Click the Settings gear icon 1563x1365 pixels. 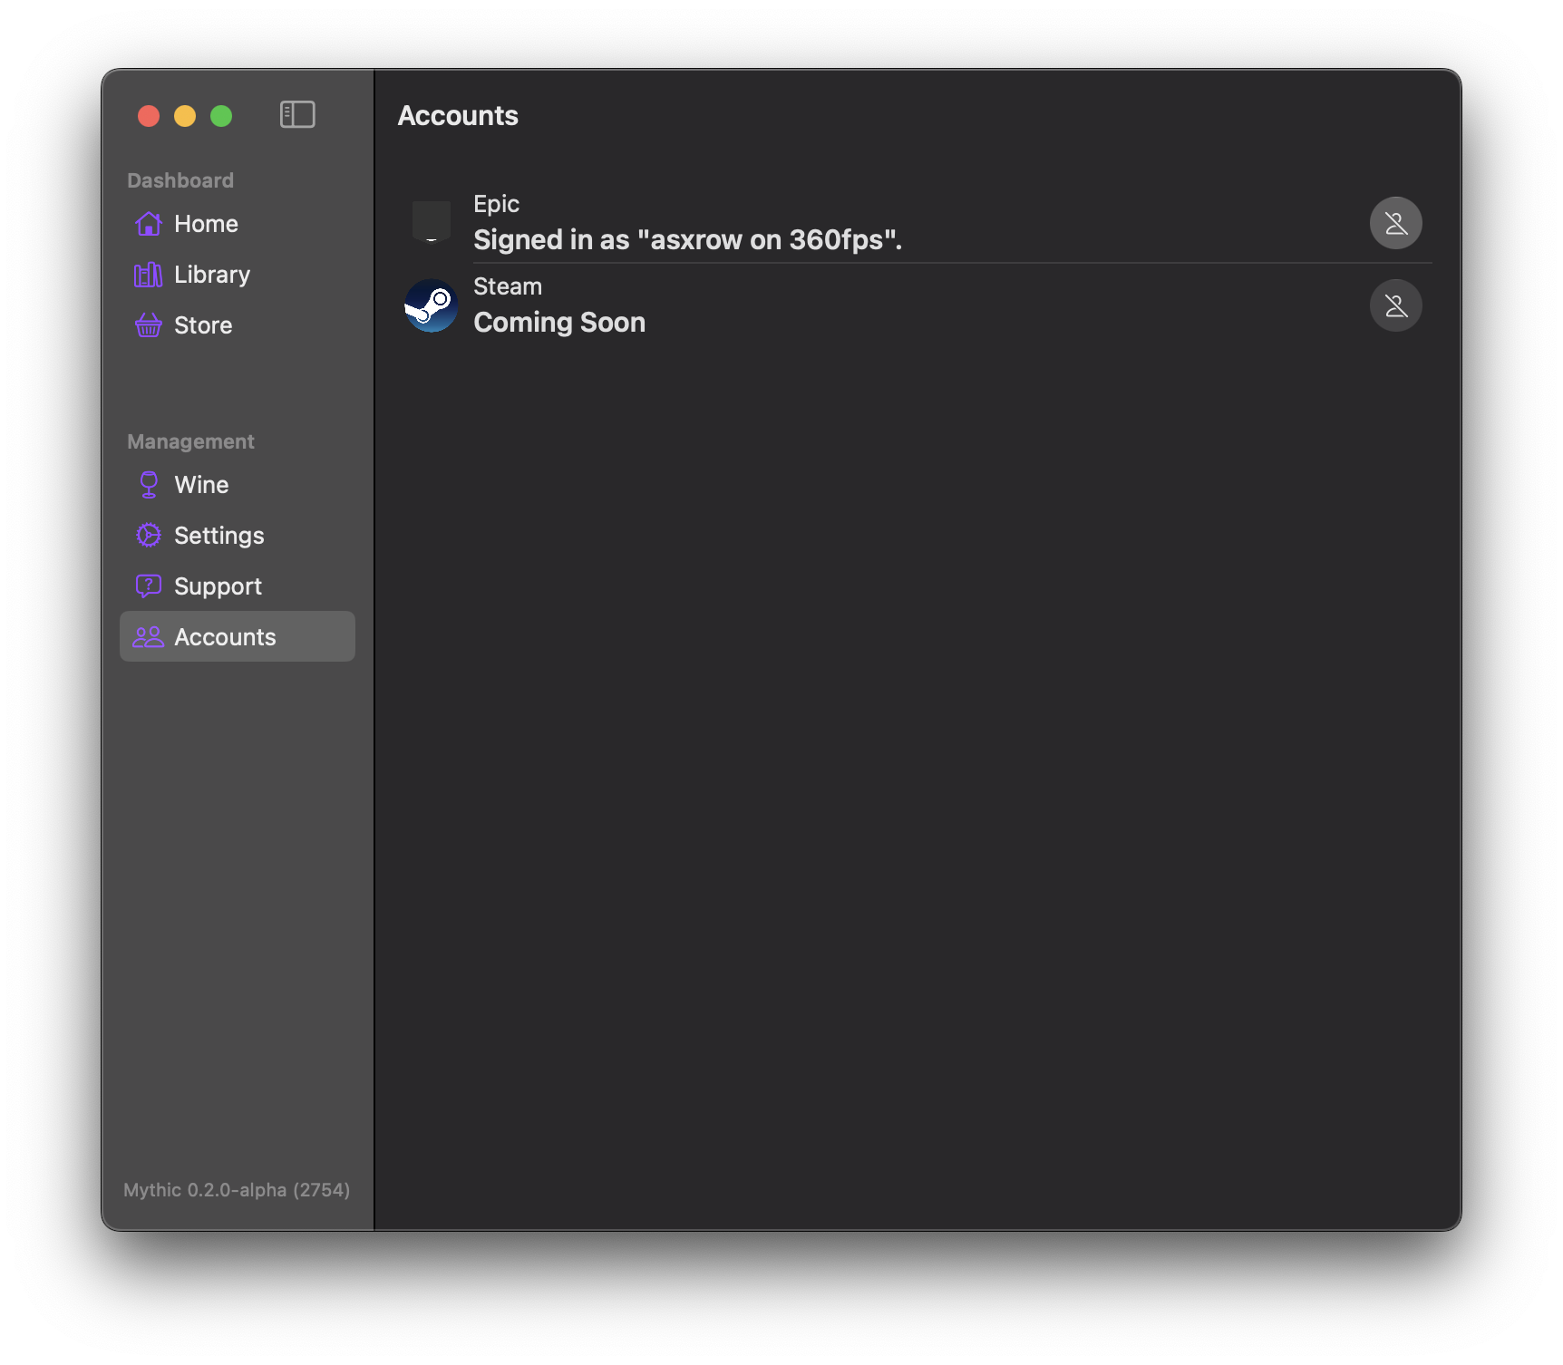pyautogui.click(x=149, y=536)
